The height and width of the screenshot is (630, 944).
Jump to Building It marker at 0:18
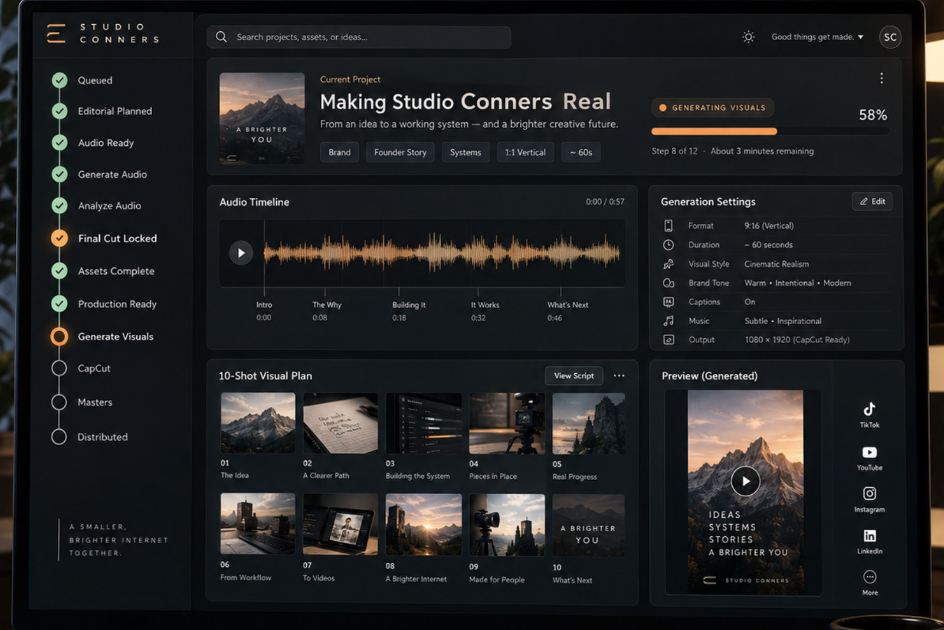[408, 311]
